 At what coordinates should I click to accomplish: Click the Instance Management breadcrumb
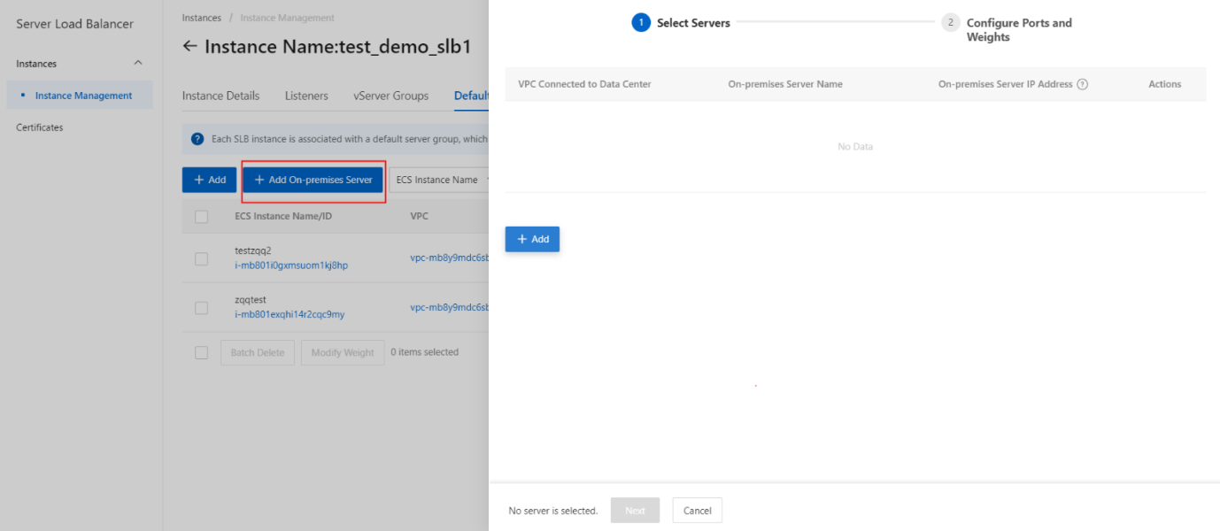[288, 18]
